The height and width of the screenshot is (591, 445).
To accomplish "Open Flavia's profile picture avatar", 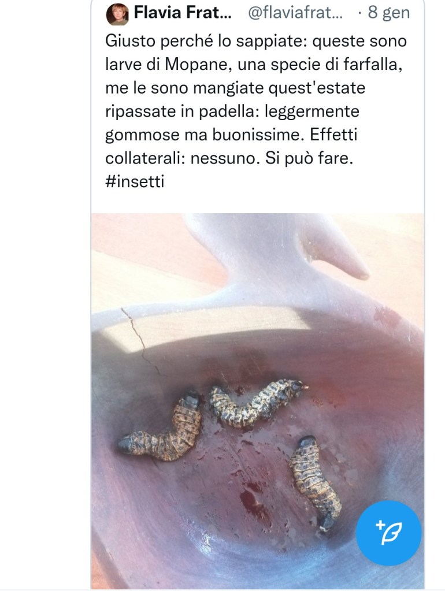I will tap(117, 14).
